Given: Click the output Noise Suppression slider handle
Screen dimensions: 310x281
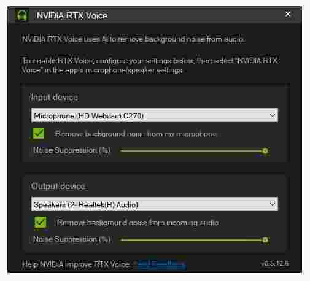Looking at the screenshot, I should click(265, 240).
